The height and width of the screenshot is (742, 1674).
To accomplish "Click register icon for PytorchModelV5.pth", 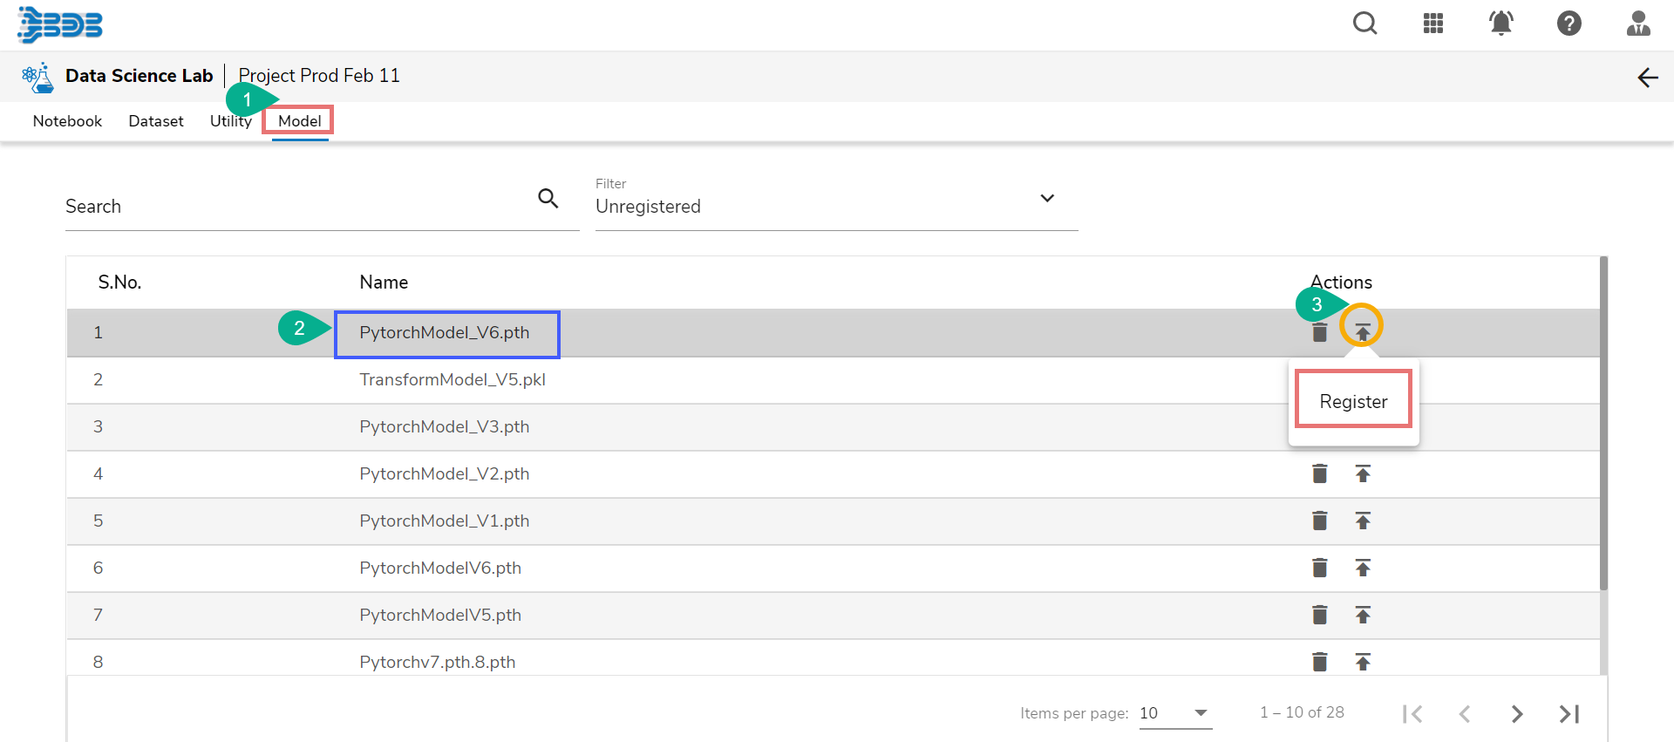I will 1363,615.
